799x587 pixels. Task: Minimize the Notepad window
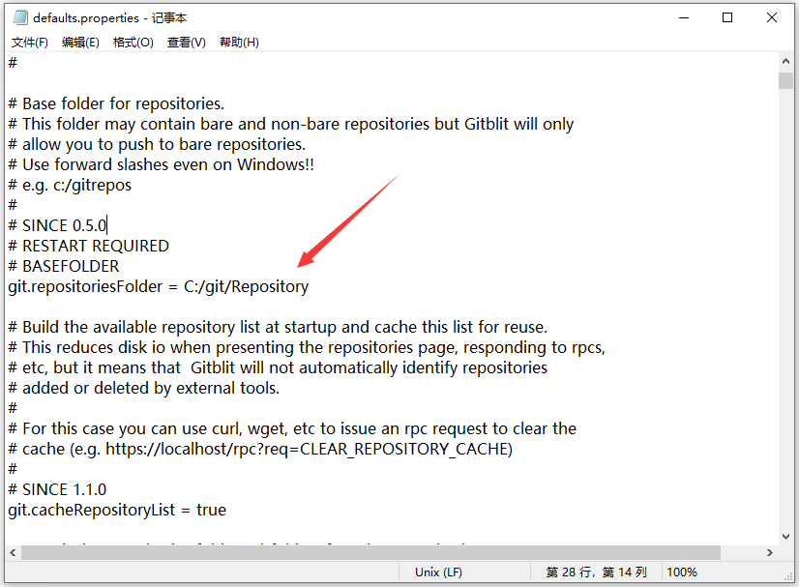684,17
